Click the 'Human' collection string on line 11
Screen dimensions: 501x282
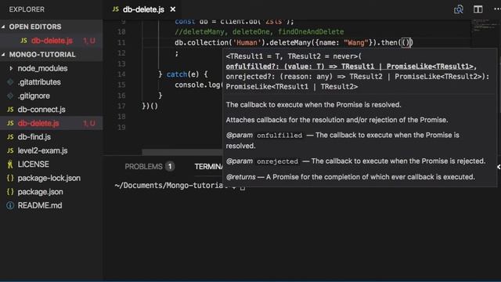coord(247,42)
